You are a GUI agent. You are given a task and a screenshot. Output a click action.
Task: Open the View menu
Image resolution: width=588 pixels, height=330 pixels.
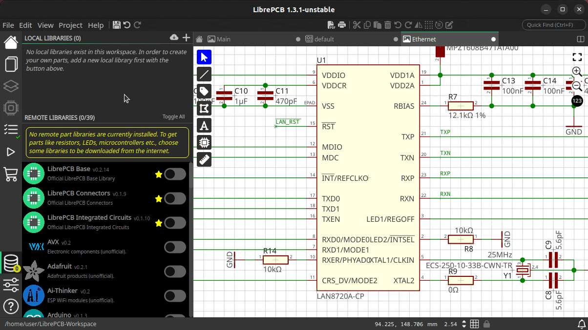45,25
